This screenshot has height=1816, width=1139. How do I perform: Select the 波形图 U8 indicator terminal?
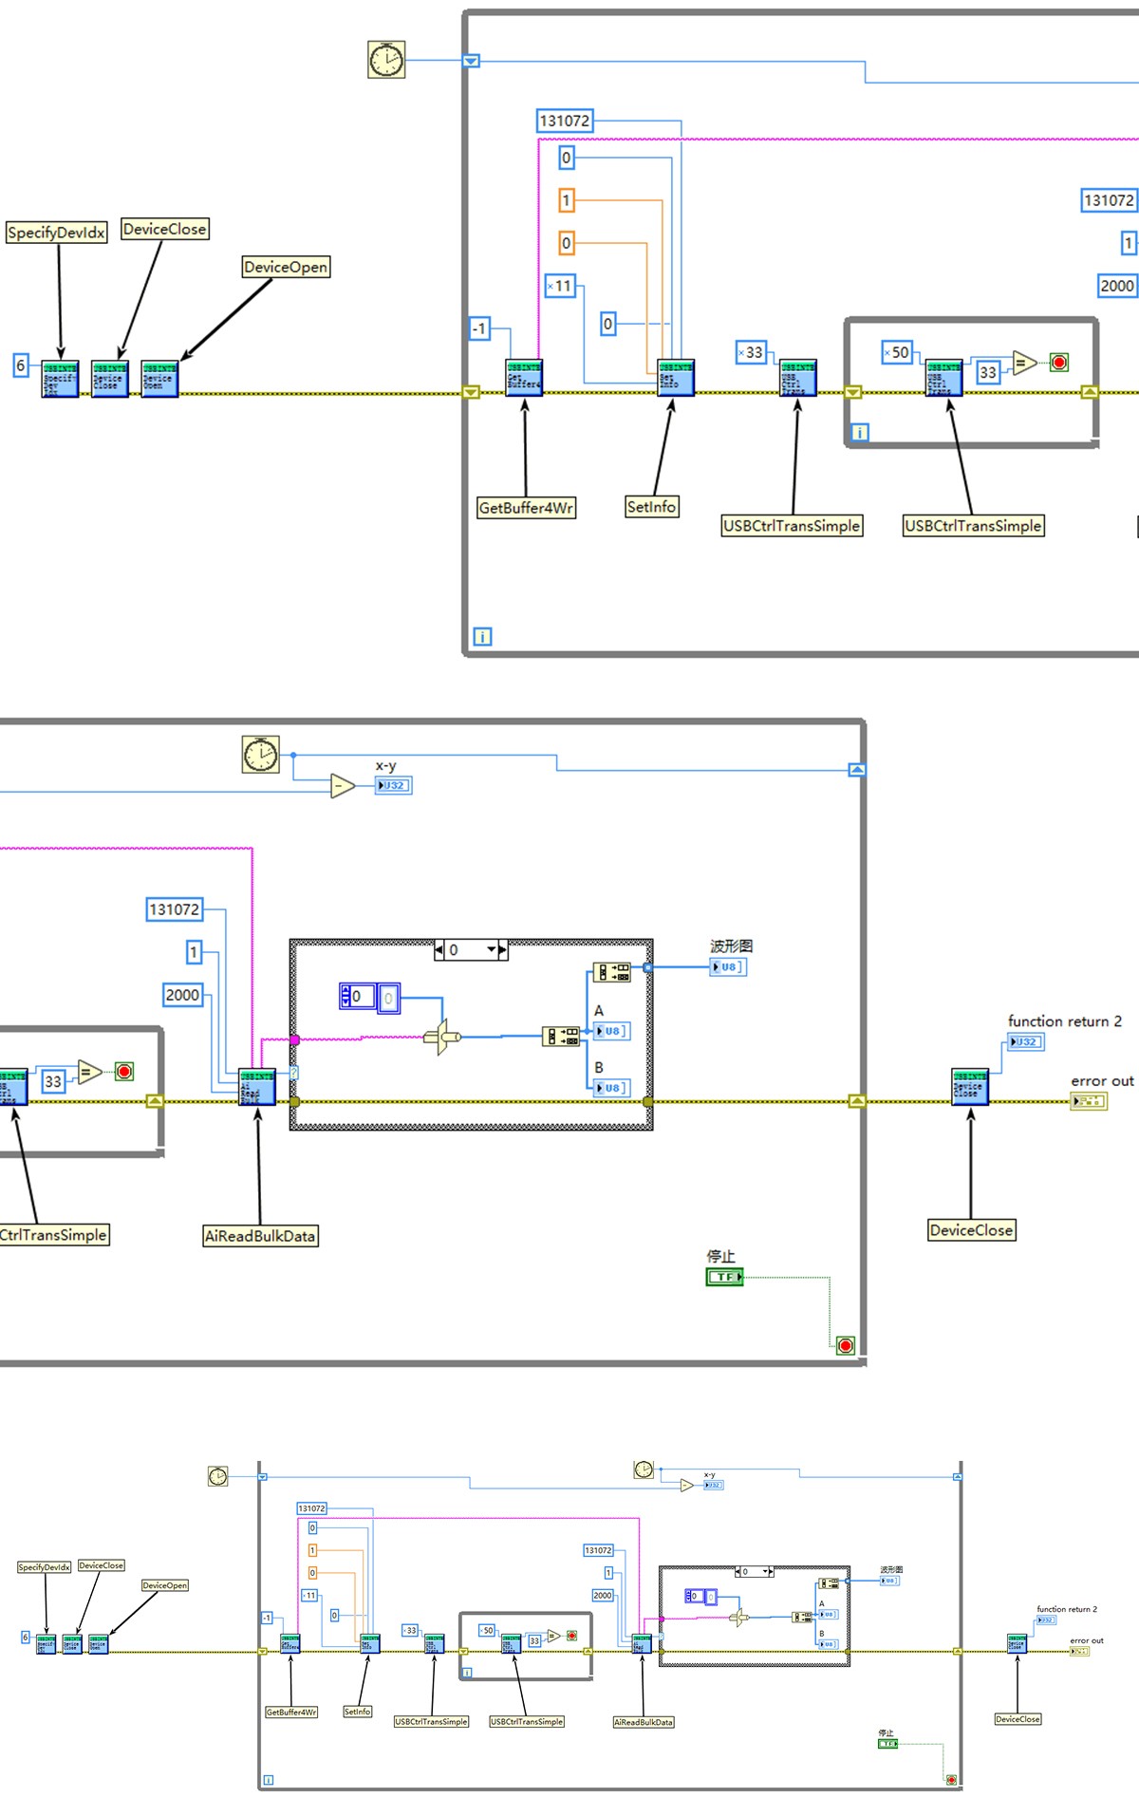click(x=728, y=967)
